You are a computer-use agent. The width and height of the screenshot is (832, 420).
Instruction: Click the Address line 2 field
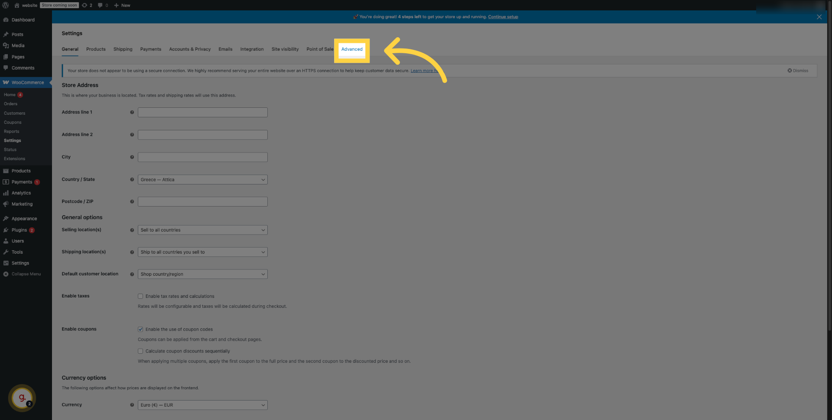coord(203,135)
